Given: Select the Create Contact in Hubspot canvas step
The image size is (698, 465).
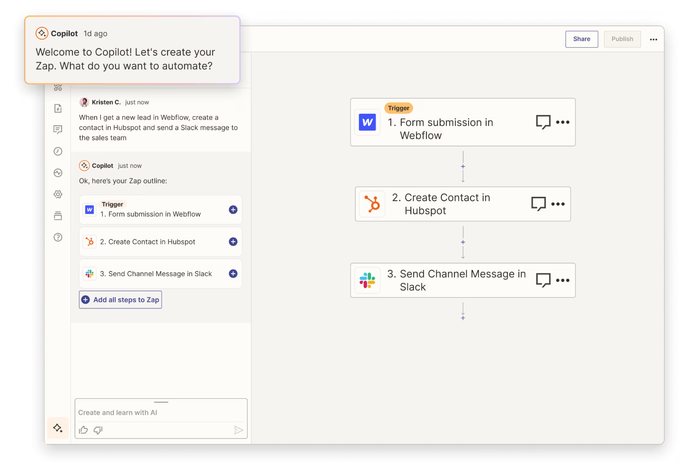Looking at the screenshot, I should (x=463, y=204).
